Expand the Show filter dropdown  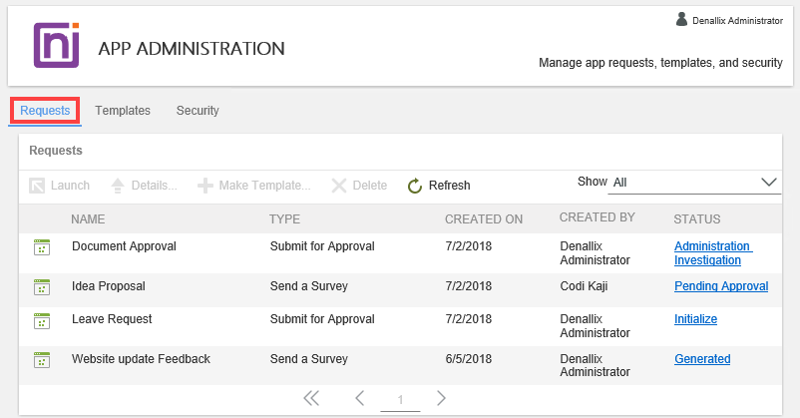tap(768, 183)
